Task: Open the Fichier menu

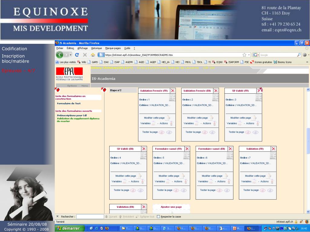Action: click(60, 48)
